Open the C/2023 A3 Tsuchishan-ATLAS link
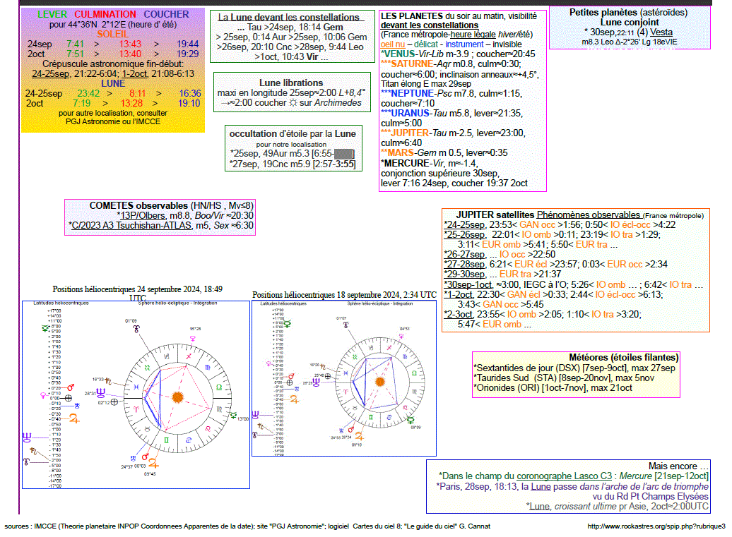This screenshot has width=732, height=537. [x=131, y=226]
